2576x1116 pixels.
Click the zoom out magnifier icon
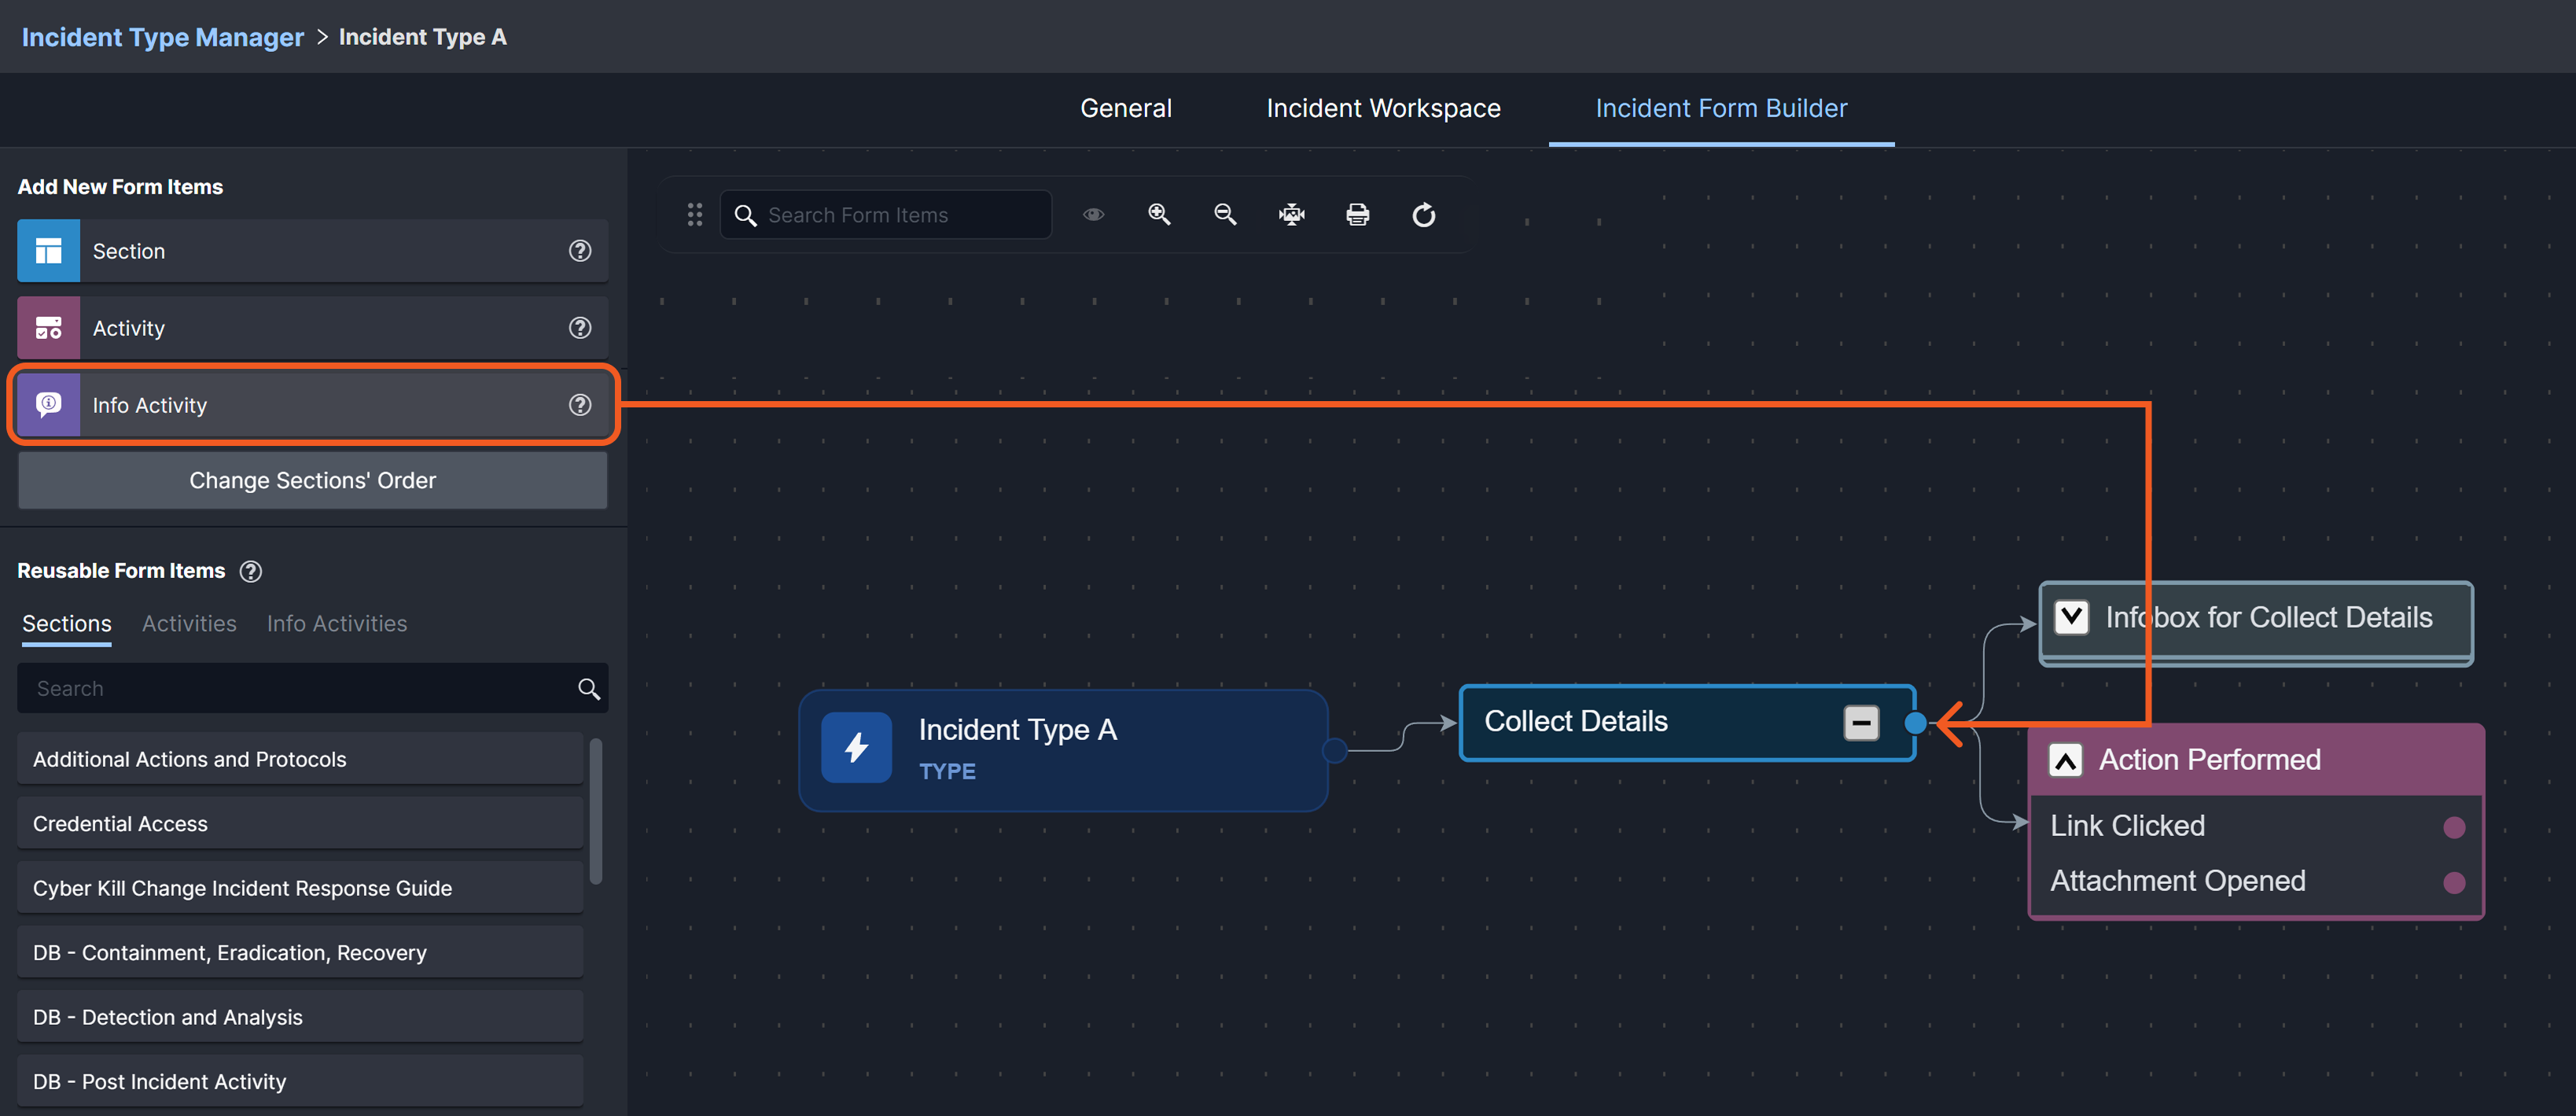tap(1225, 214)
